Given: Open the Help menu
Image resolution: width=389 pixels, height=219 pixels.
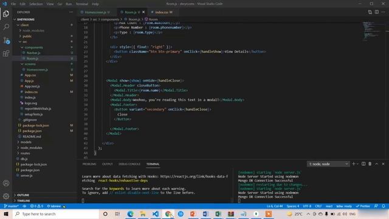Looking at the screenshot, I should tap(95, 4).
